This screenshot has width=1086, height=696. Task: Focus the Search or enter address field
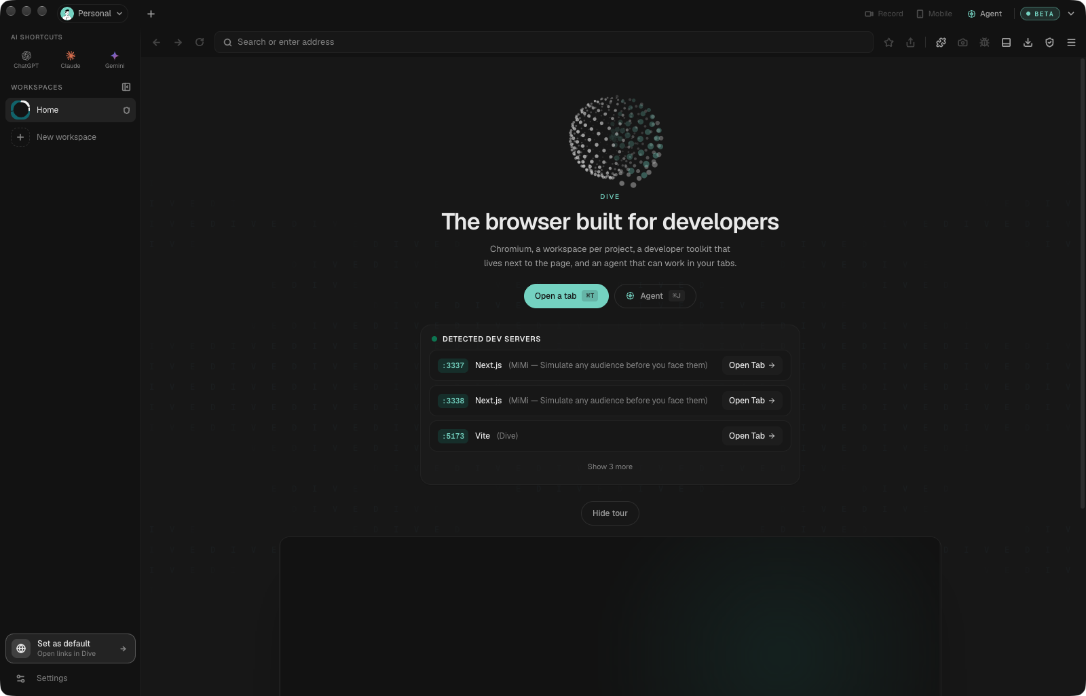click(x=544, y=42)
